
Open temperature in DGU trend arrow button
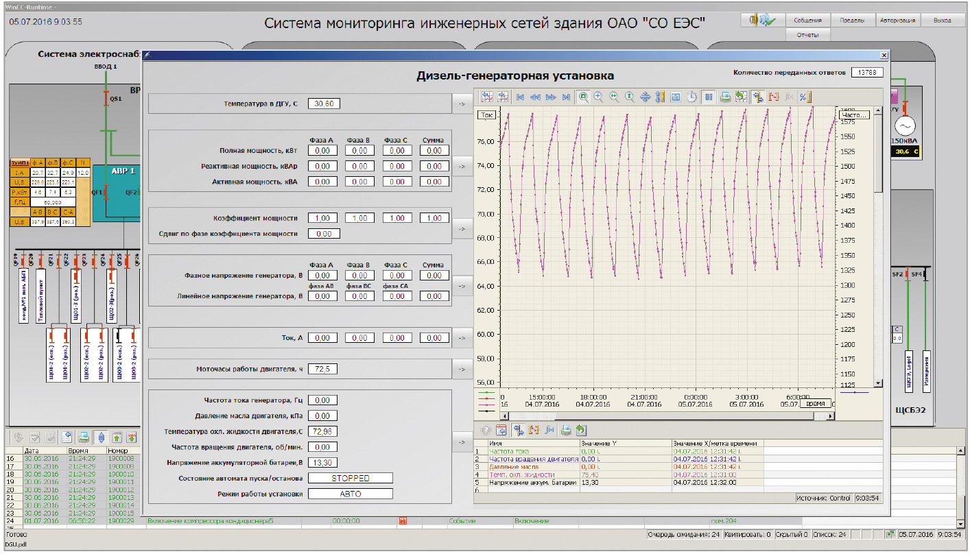click(x=462, y=104)
